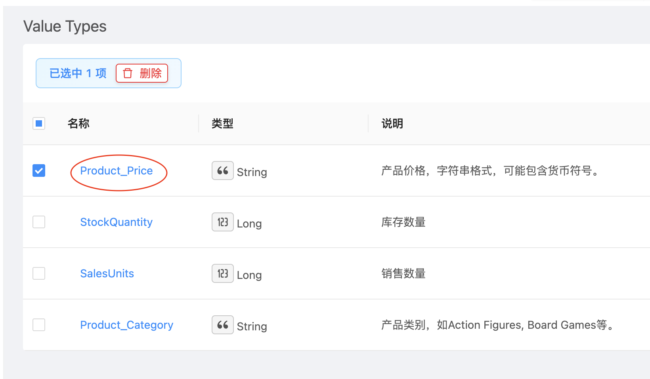The width and height of the screenshot is (650, 379).
Task: Open the StockQuantity value type link
Action: 117,222
